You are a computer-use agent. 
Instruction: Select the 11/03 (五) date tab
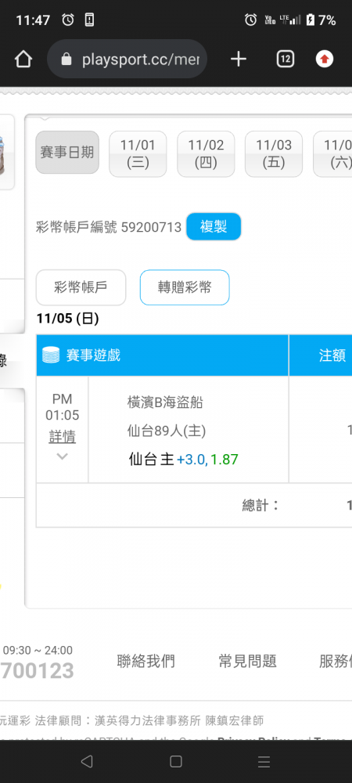274,153
